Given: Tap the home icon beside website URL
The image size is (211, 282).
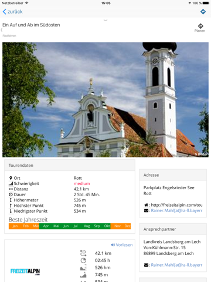Looking at the screenshot, I should coord(146,205).
